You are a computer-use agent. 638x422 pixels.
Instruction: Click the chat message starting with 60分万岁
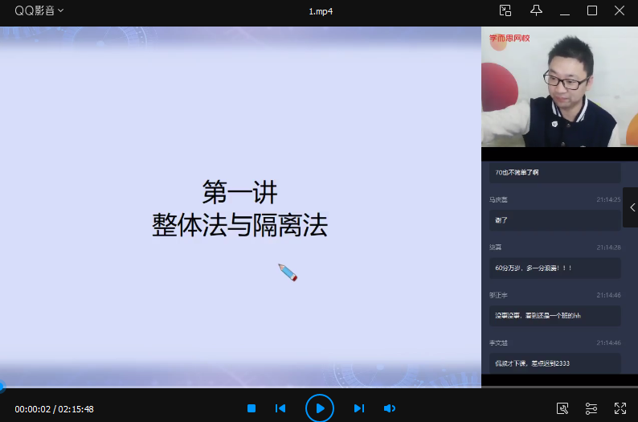tap(555, 268)
